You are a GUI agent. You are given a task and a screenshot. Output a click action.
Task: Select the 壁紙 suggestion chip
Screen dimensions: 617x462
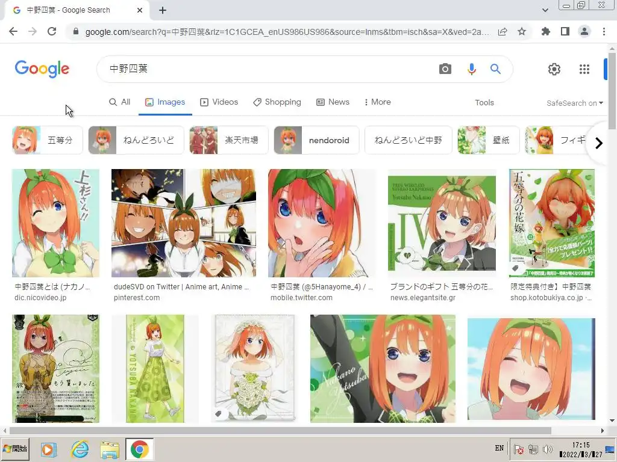pos(487,140)
